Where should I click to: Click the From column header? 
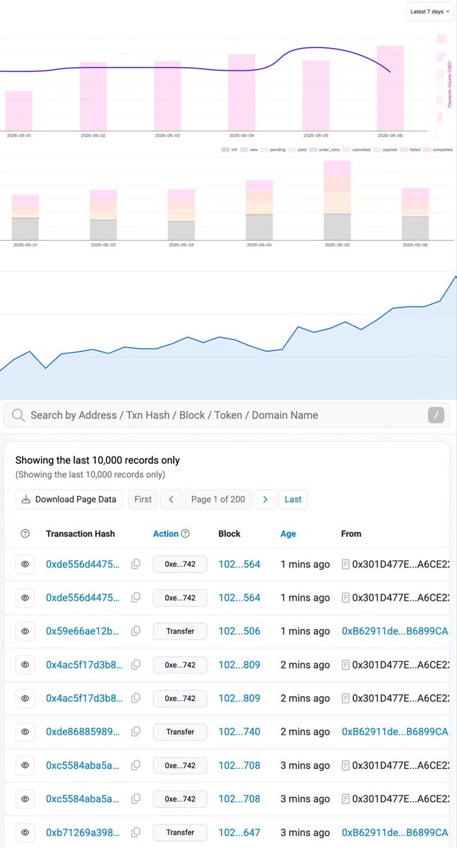pyautogui.click(x=351, y=534)
